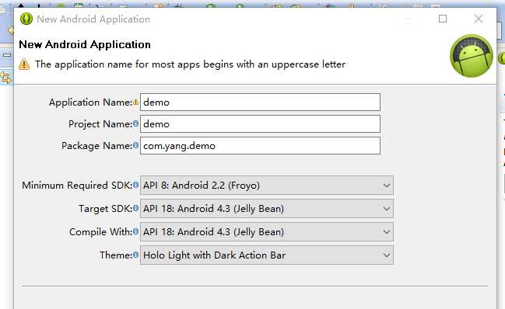Open the Compile With dropdown
505x309 pixels.
(x=267, y=232)
